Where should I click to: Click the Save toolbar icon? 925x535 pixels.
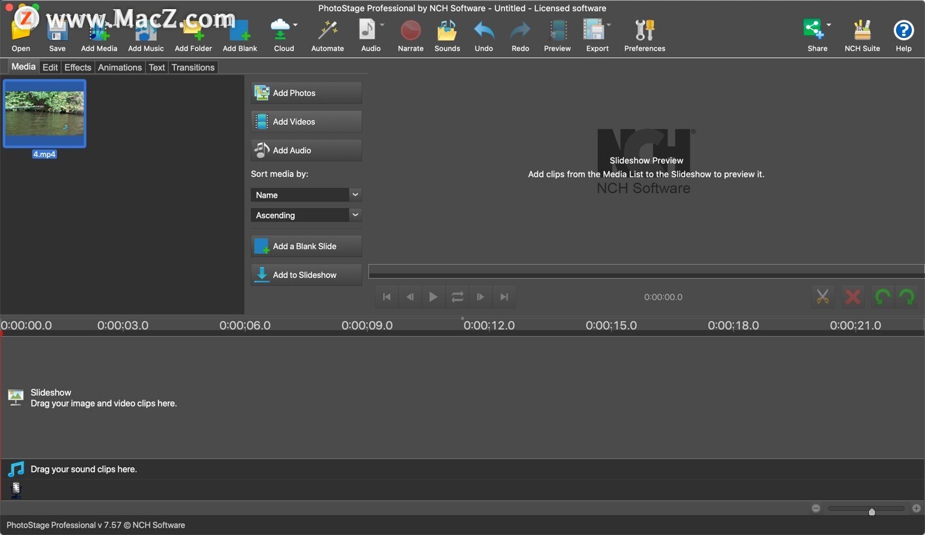tap(57, 35)
